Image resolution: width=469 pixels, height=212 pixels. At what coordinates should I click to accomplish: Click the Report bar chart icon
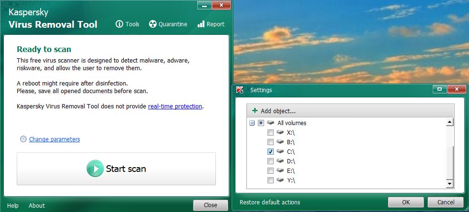coord(201,24)
